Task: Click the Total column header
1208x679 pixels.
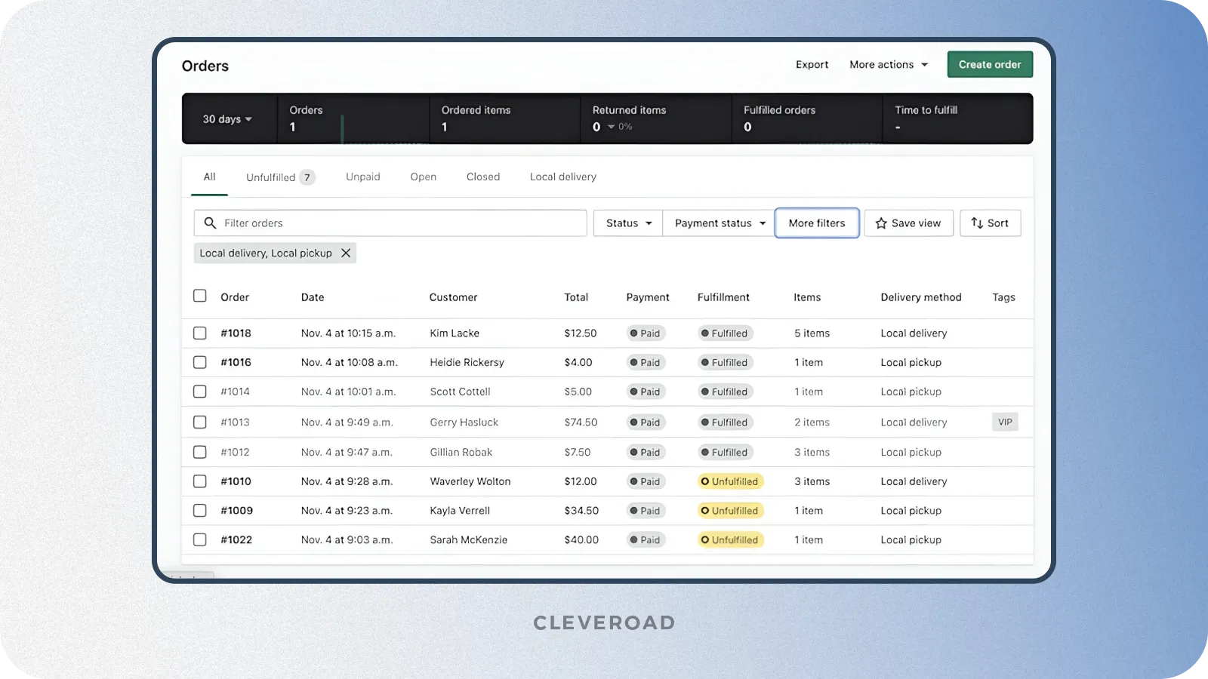Action: 576,297
